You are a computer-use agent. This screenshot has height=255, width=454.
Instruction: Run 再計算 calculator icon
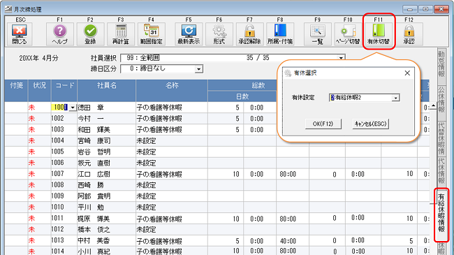pos(121,34)
